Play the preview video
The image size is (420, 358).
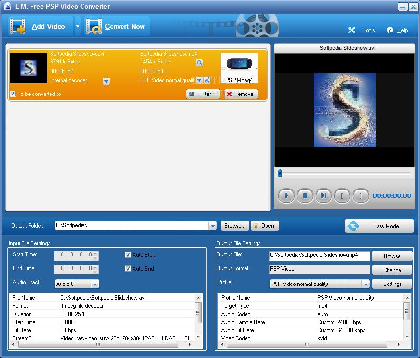coord(287,196)
